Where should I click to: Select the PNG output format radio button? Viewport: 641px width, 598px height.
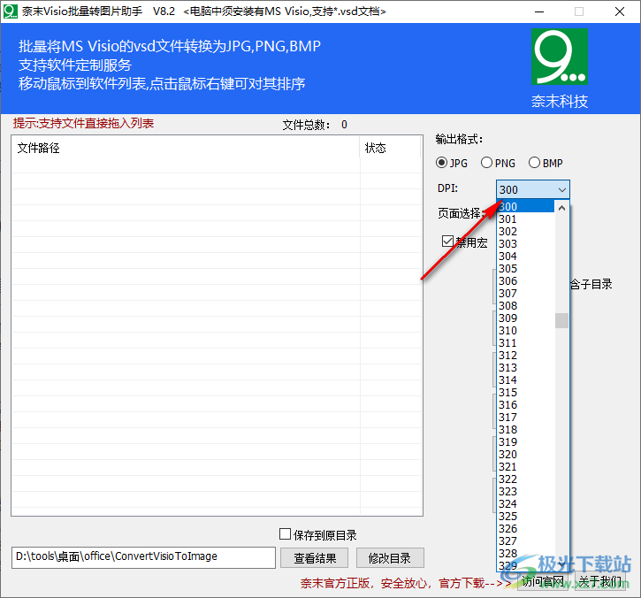[x=486, y=163]
